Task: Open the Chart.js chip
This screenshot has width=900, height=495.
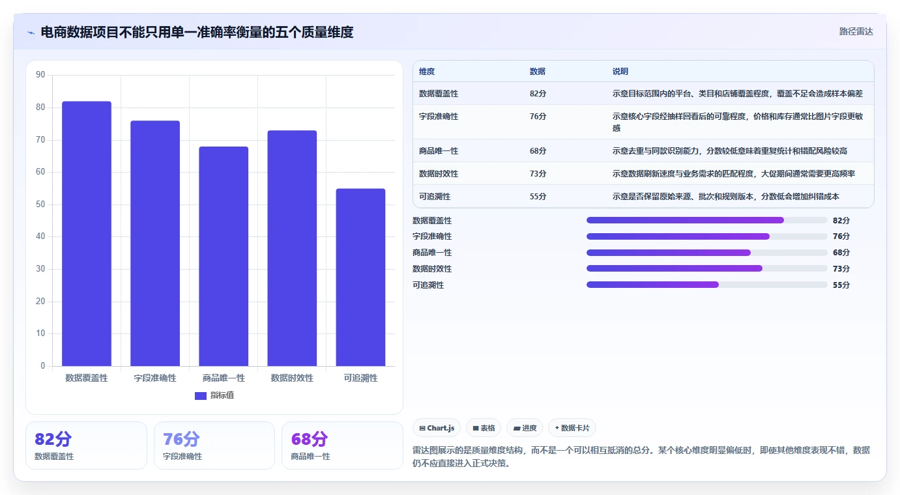Action: pyautogui.click(x=437, y=428)
